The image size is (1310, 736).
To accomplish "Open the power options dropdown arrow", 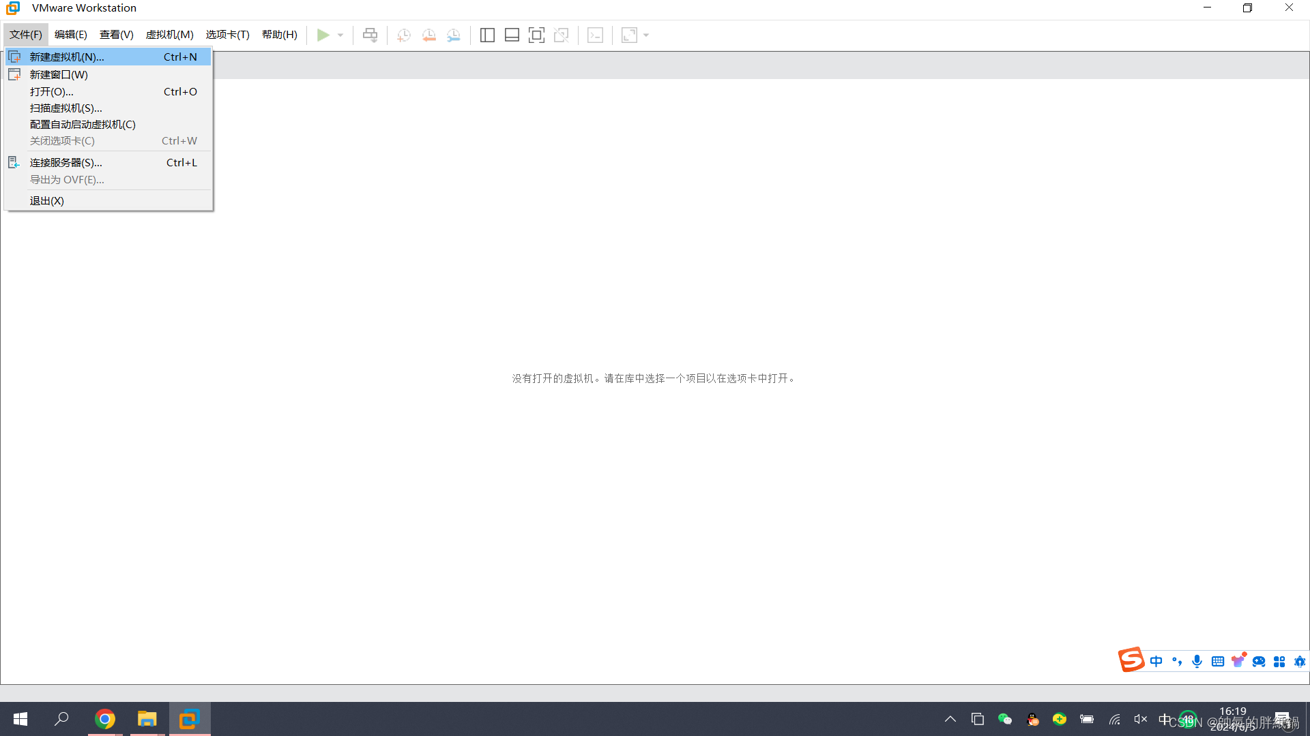I will 340,35.
